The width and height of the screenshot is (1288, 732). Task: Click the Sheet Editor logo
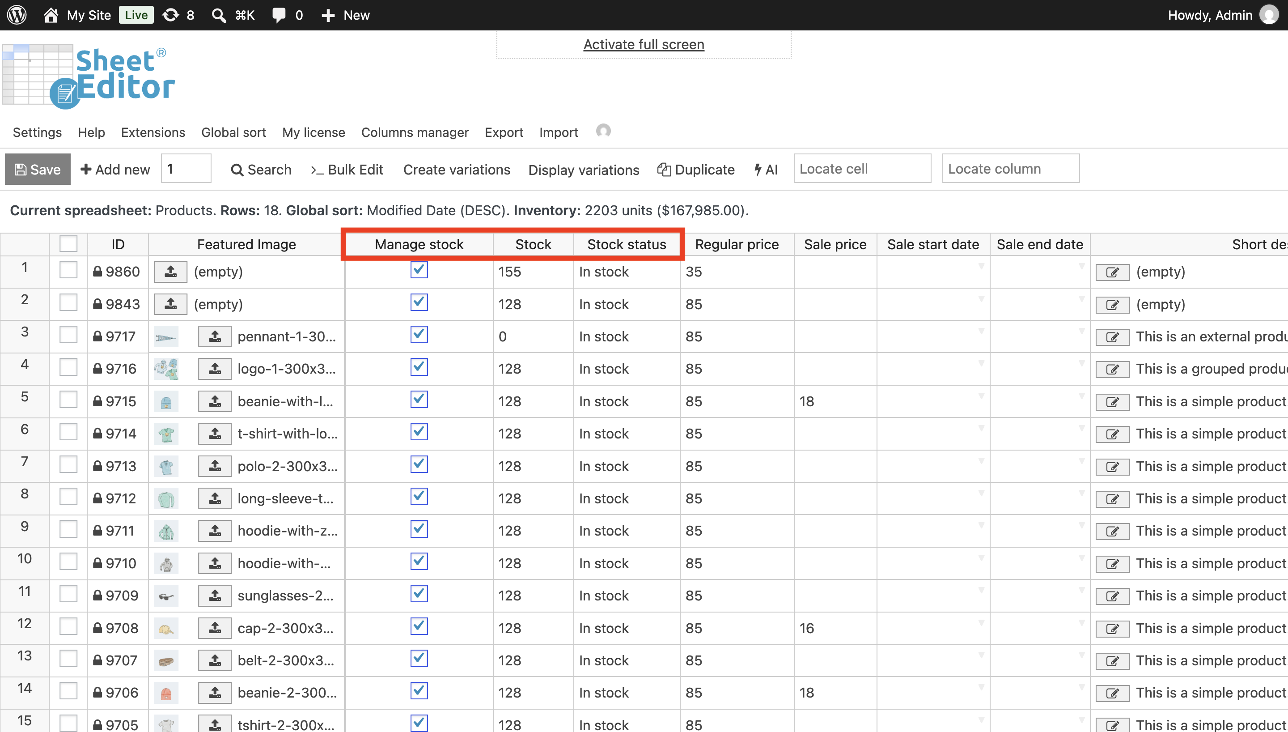pos(89,77)
